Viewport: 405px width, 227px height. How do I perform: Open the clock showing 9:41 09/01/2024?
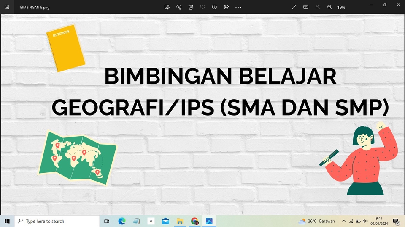[x=379, y=221]
